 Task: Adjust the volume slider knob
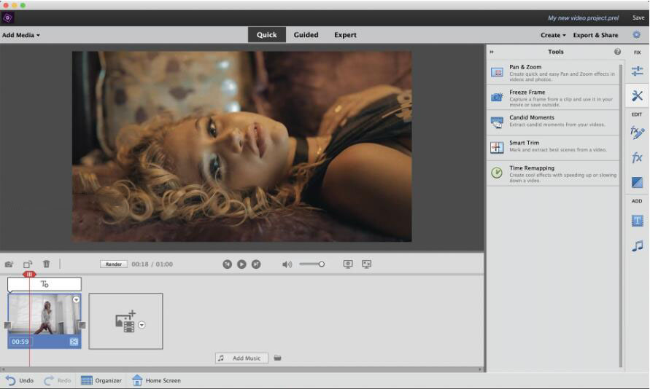(321, 264)
